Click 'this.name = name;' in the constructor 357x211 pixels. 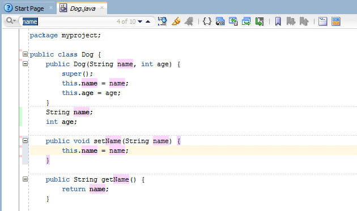[95, 84]
